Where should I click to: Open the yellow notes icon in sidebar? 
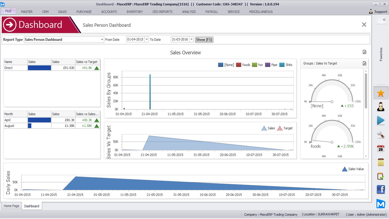tap(381, 162)
